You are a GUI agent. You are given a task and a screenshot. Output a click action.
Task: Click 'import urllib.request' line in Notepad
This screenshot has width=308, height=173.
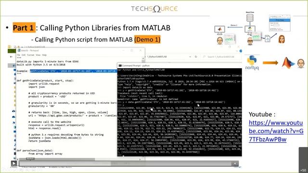point(44,84)
